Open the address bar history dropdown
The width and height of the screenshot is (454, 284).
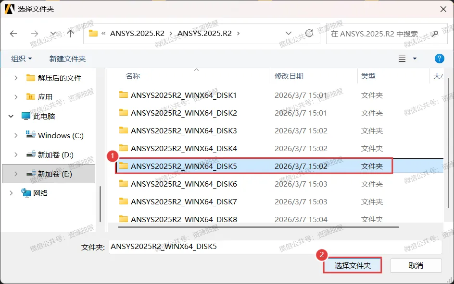pyautogui.click(x=289, y=33)
